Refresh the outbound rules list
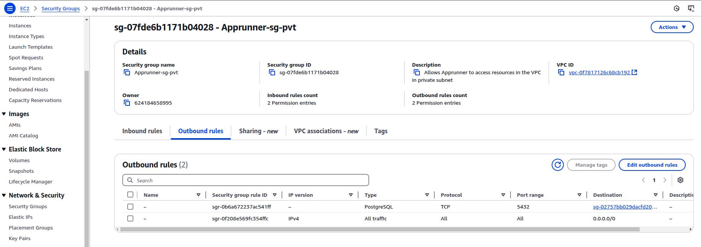 (x=557, y=165)
